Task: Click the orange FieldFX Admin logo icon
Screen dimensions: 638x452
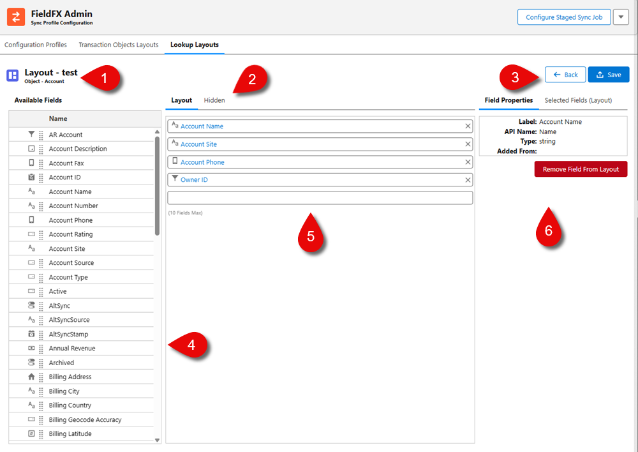Action: coord(16,17)
